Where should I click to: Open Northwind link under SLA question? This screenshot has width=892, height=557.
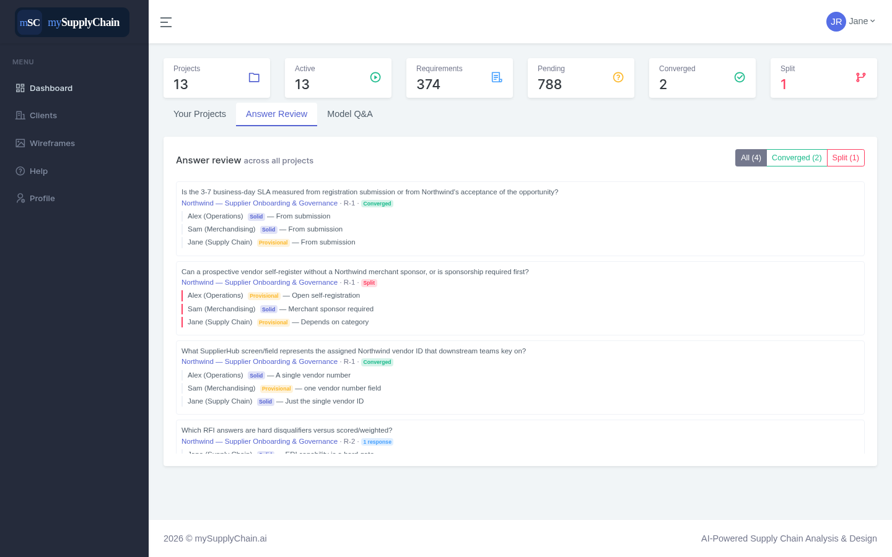click(x=260, y=203)
